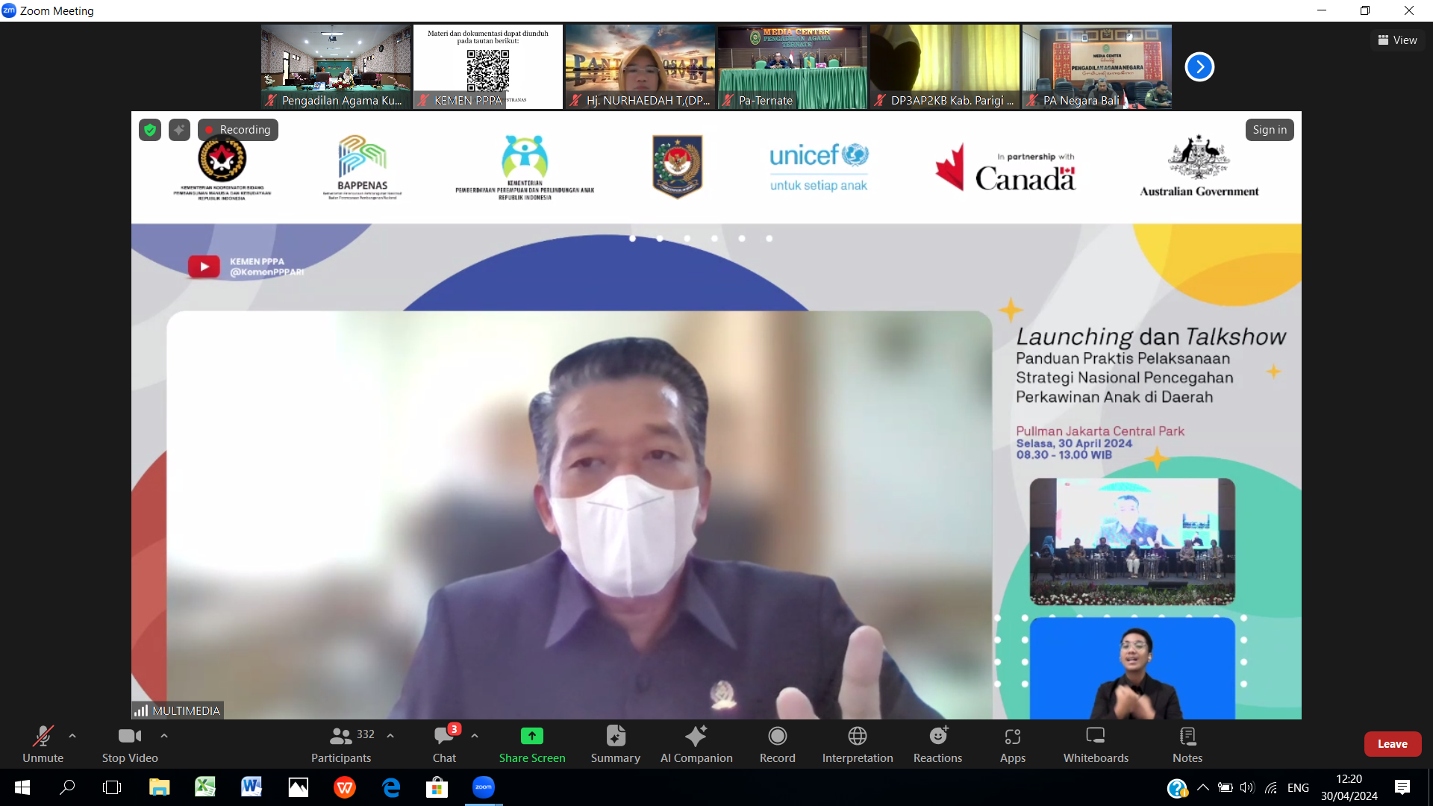Open Excel from the taskbar
Image resolution: width=1433 pixels, height=806 pixels.
click(205, 787)
